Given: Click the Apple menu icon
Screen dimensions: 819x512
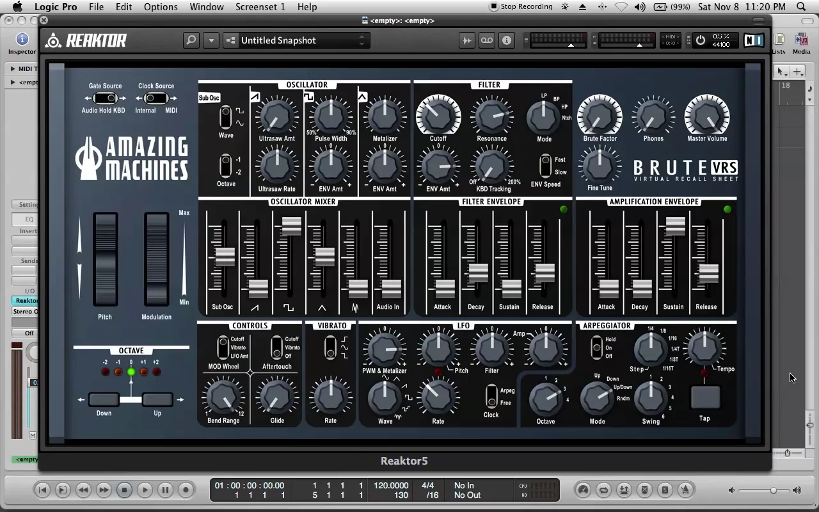Looking at the screenshot, I should [17, 7].
